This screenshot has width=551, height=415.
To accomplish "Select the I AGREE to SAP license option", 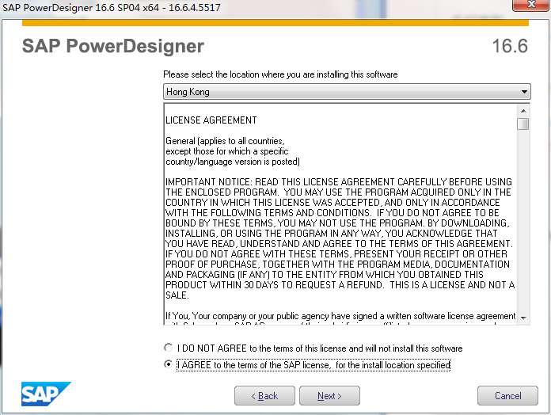I will click(x=169, y=364).
